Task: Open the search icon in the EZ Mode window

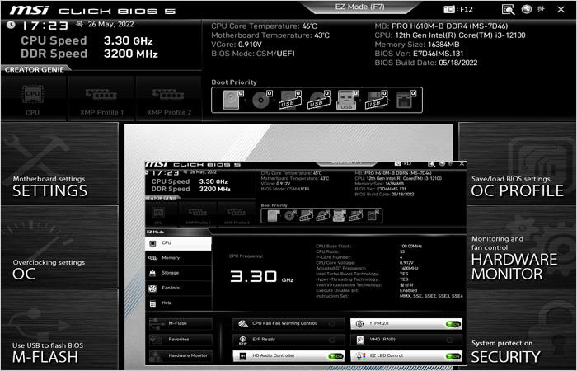Action: (432, 164)
